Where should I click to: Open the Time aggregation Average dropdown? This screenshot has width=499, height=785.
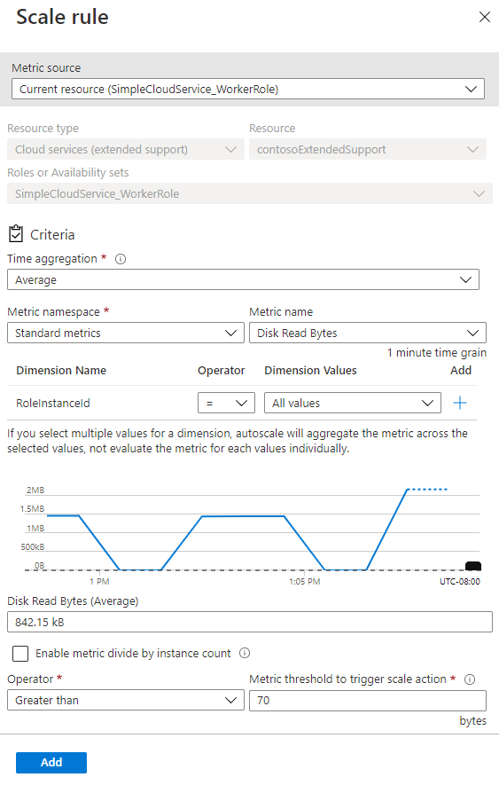pyautogui.click(x=243, y=280)
